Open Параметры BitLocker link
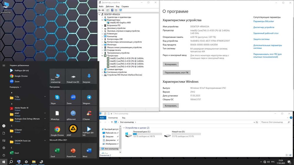The image size is (294, 165). [264, 21]
